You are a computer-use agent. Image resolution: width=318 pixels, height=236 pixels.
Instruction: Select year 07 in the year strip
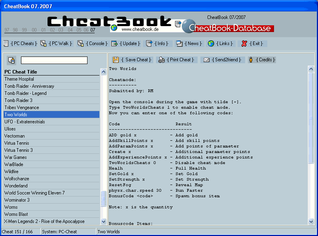(93, 30)
